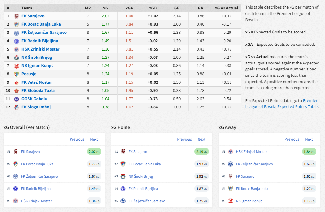Sort table by GF column header
The width and height of the screenshot is (325, 212).
(177, 8)
